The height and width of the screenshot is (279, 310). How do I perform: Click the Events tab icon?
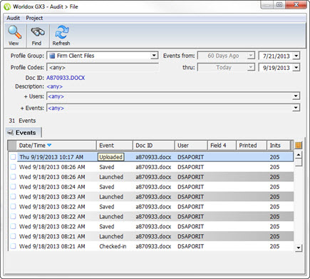(11, 133)
